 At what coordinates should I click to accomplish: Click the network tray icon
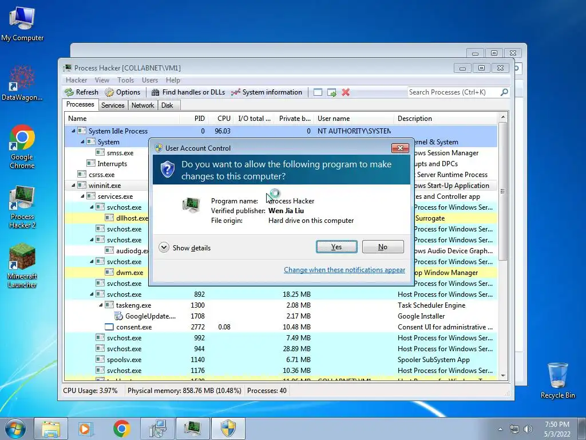(514, 429)
